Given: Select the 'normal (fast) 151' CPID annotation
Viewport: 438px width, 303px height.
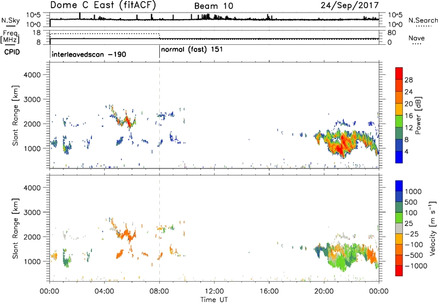Looking at the screenshot, I should point(192,50).
